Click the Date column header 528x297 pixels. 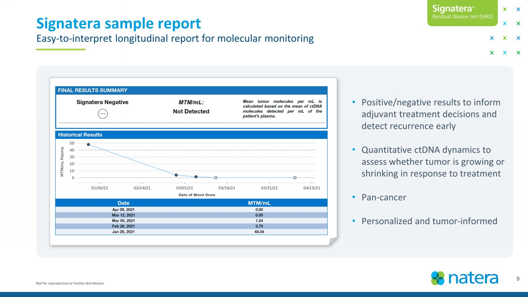click(123, 203)
